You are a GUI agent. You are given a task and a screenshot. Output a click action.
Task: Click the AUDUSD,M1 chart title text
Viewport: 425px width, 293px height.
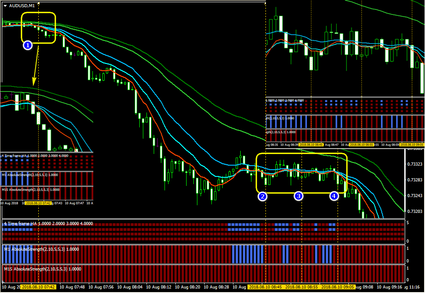[22, 5]
